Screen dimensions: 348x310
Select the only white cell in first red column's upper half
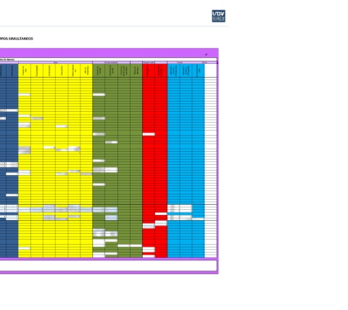tap(149, 134)
